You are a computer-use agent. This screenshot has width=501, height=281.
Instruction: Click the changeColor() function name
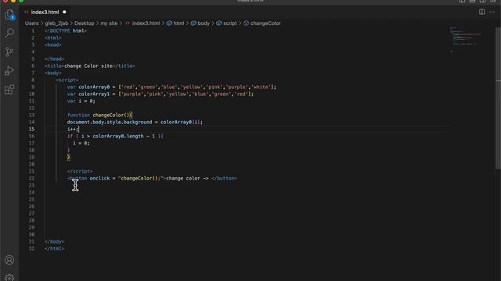(111, 115)
